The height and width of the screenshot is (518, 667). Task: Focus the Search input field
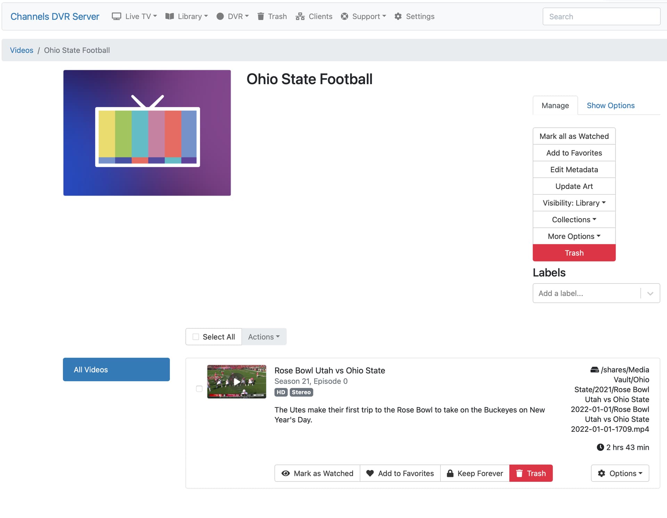(601, 16)
